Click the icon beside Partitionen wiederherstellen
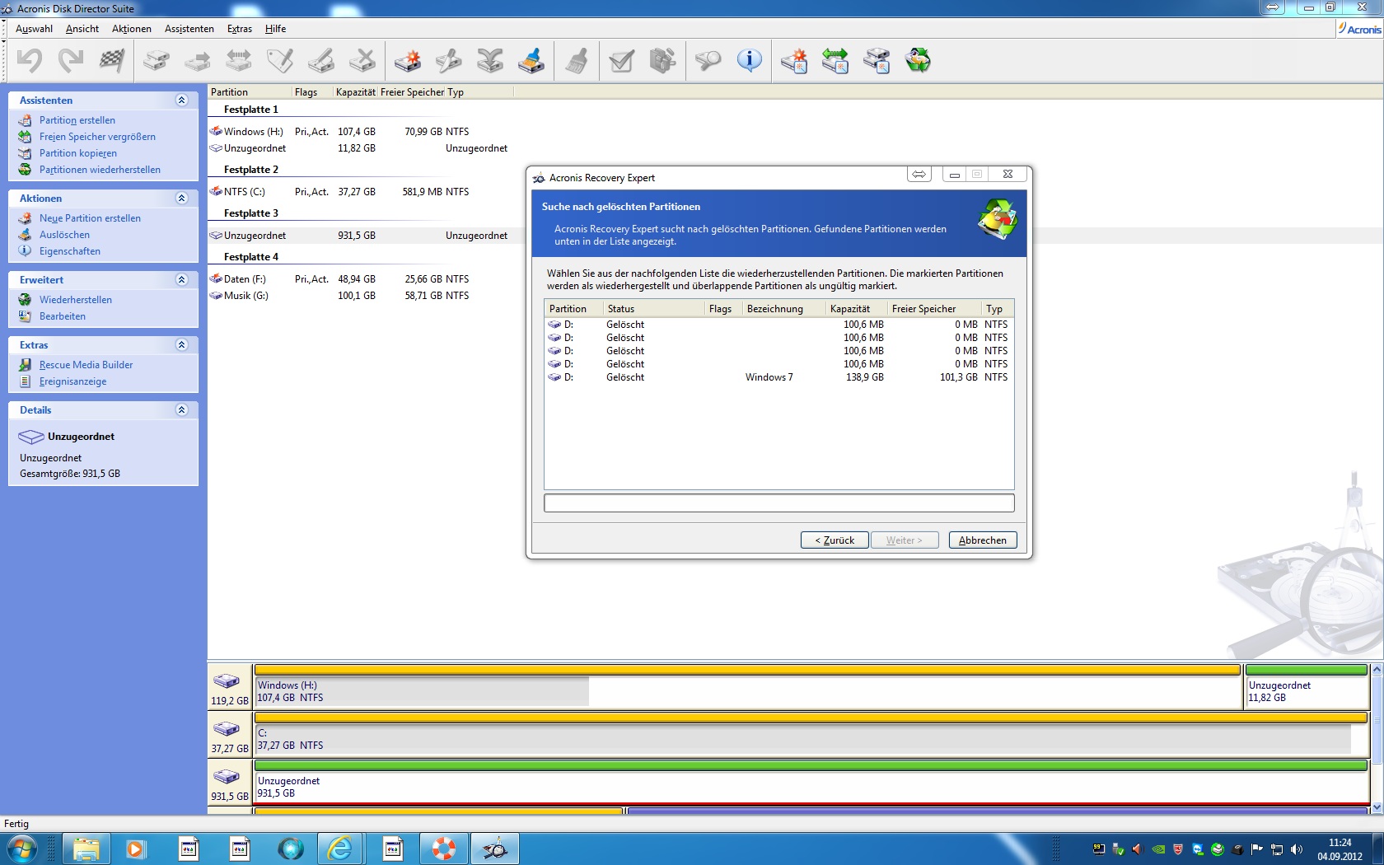This screenshot has height=865, width=1384. 26,170
